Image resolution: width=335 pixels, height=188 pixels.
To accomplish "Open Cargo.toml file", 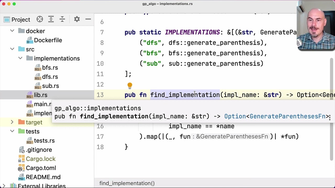I will pyautogui.click(x=41, y=168).
